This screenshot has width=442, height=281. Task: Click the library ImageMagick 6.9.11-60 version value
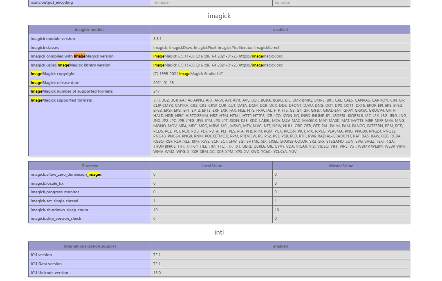(218, 65)
